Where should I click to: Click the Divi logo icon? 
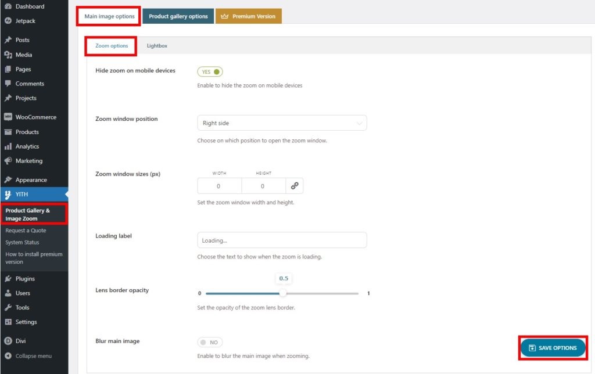point(8,341)
